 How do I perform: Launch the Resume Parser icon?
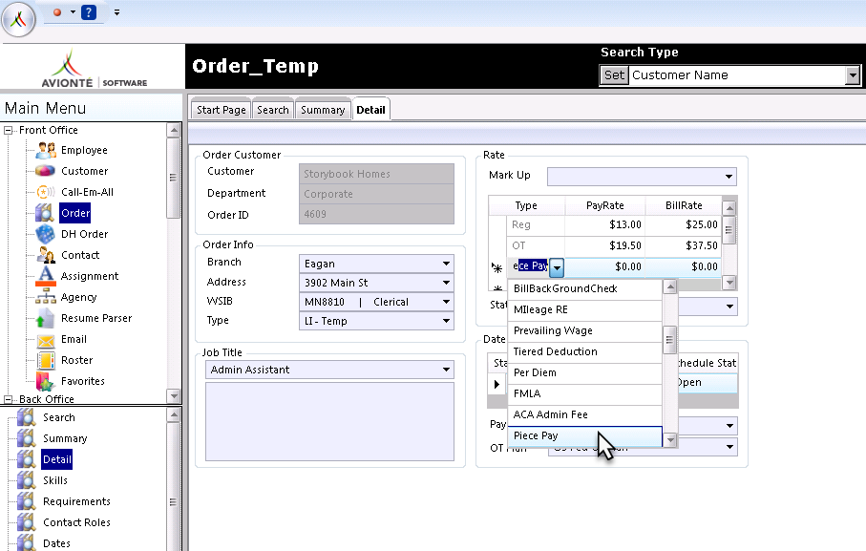pos(45,318)
